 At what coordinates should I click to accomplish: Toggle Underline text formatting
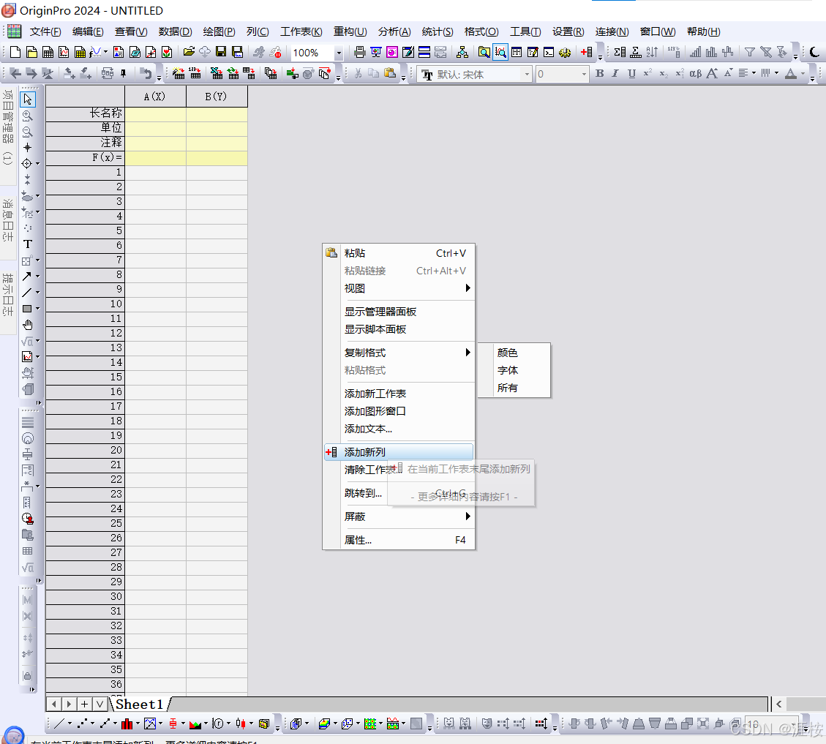pyautogui.click(x=631, y=74)
